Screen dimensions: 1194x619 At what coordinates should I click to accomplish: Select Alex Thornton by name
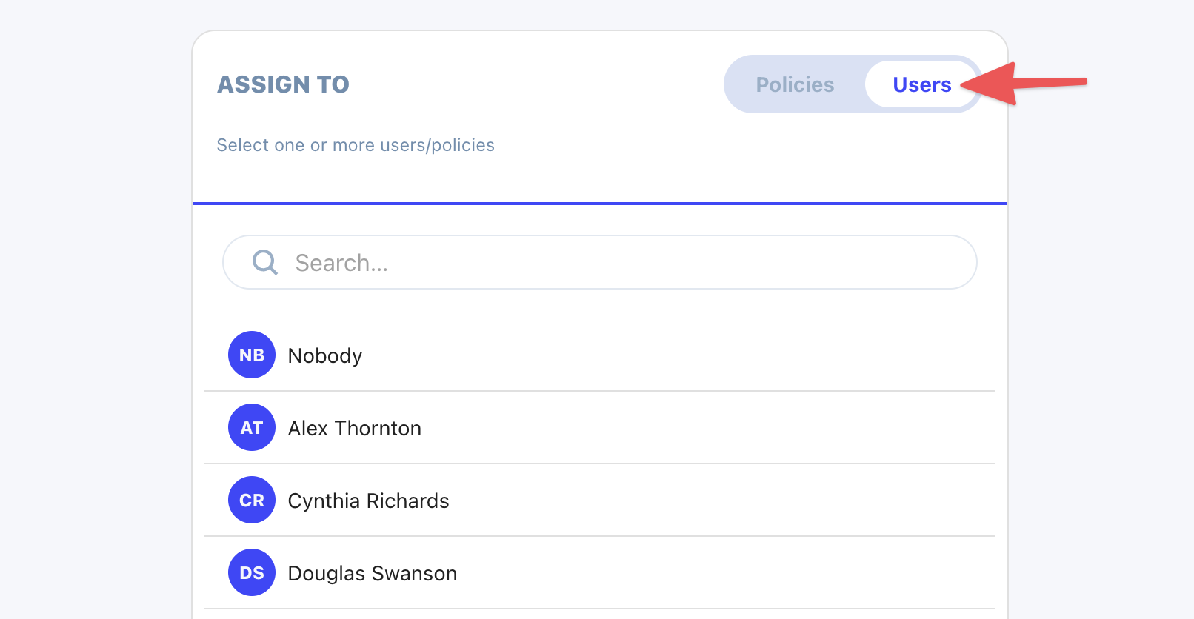[x=355, y=428]
